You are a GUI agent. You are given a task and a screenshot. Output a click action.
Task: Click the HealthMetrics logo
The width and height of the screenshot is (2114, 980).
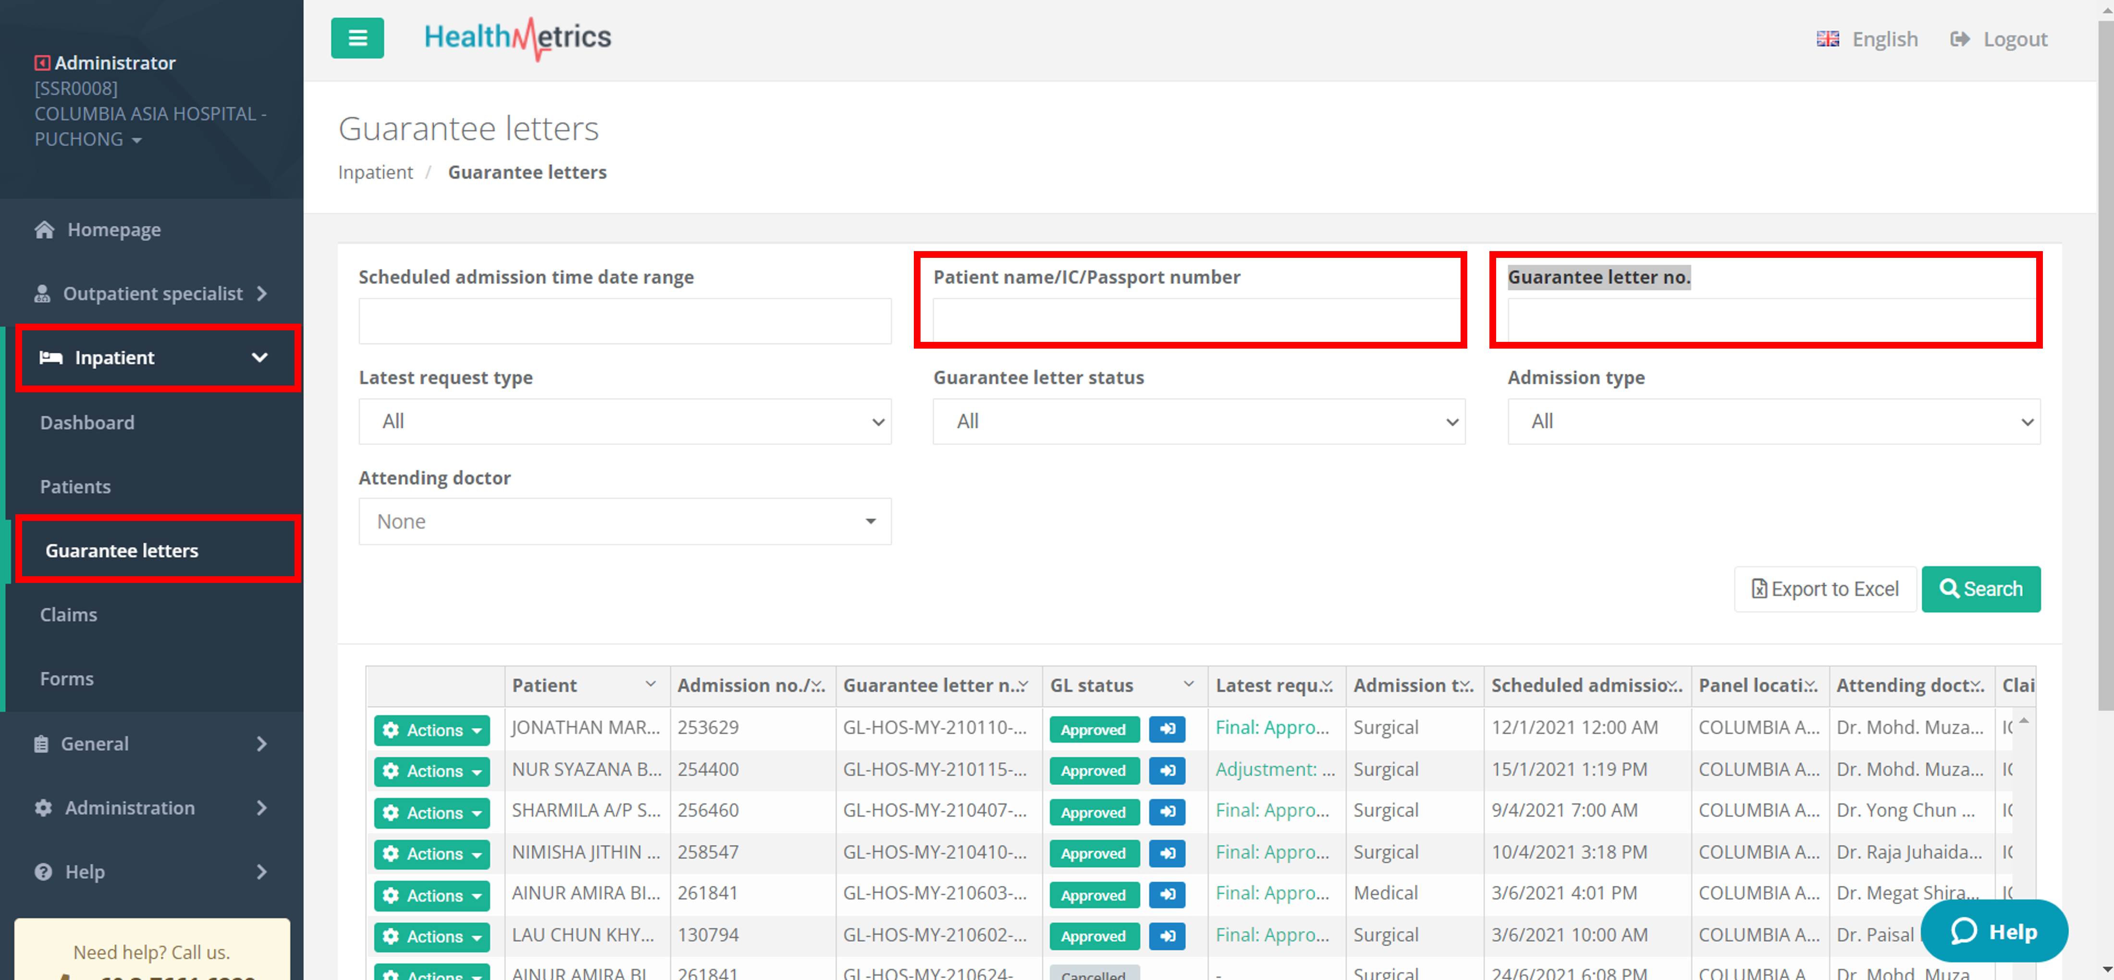coord(518,38)
